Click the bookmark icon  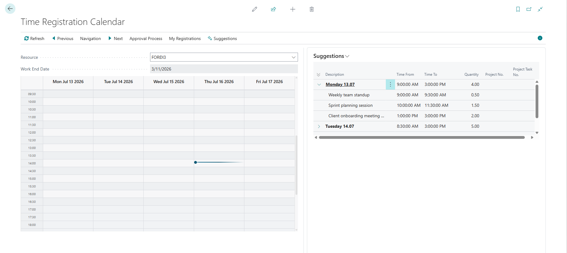518,9
